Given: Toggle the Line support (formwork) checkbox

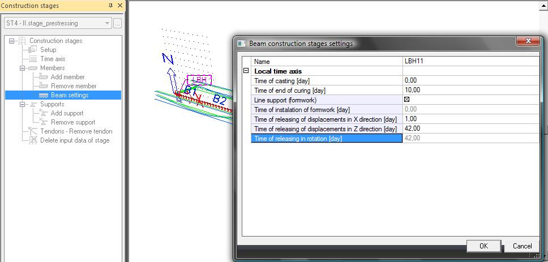Looking at the screenshot, I should pyautogui.click(x=406, y=100).
